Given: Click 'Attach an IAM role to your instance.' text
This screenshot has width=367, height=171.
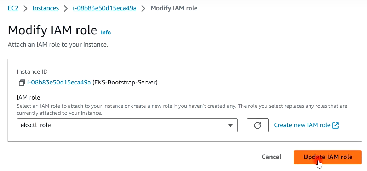Looking at the screenshot, I should tap(58, 45).
